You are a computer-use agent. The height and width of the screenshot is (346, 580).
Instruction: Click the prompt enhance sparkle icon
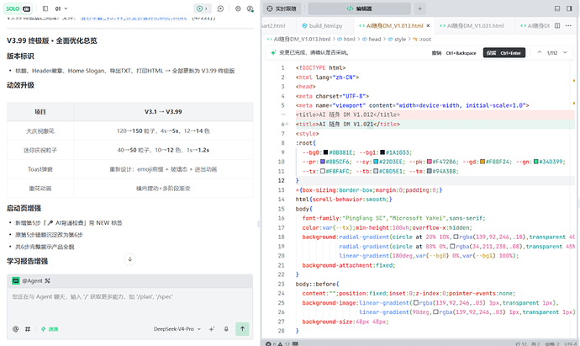(x=212, y=329)
